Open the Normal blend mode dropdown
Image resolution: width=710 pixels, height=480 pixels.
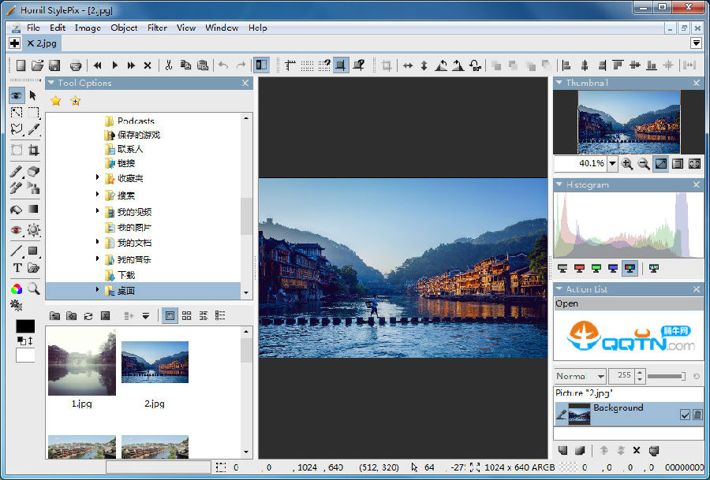(599, 377)
